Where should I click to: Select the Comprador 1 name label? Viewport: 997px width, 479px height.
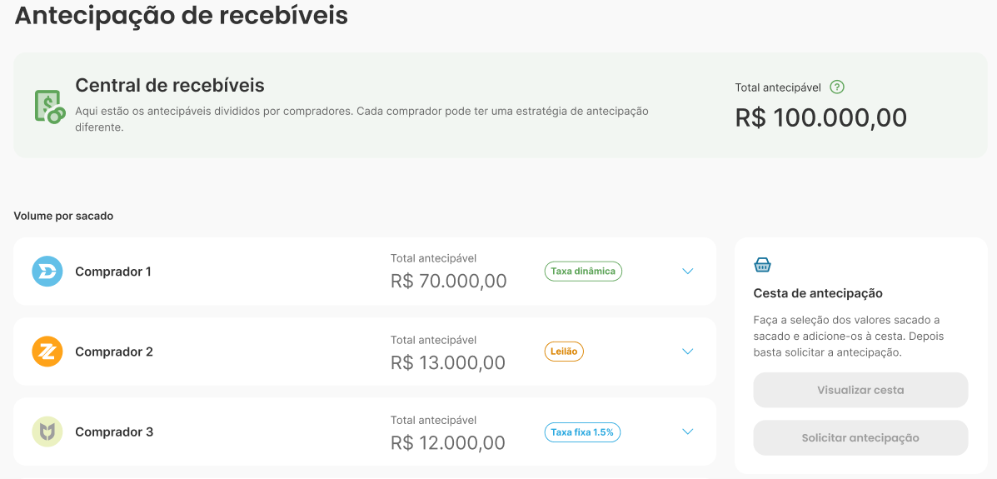click(113, 272)
